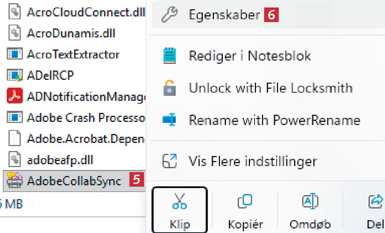Expand Vis flere indstillinger

tap(252, 161)
